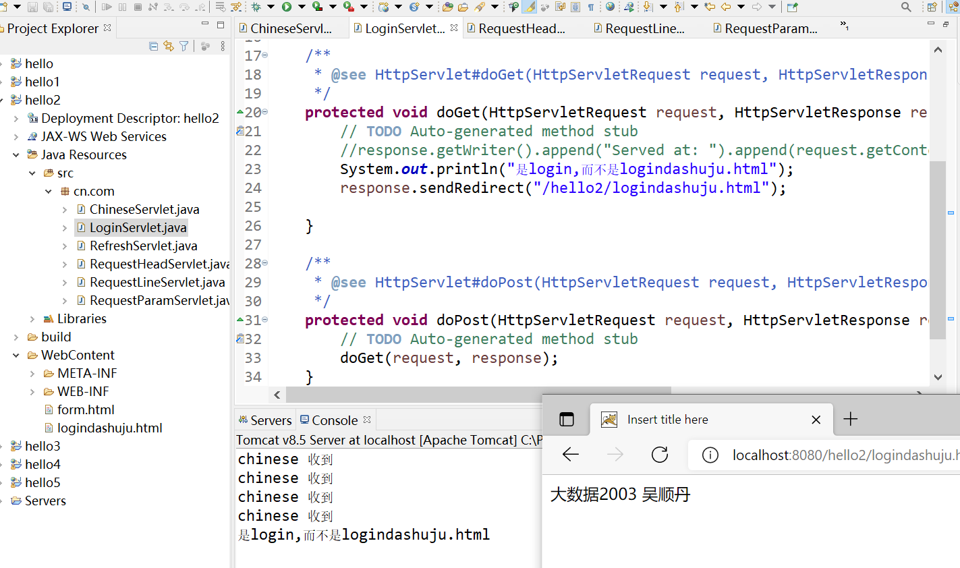The image size is (960, 568).
Task: Click the Open Console monitor toolbar icon
Action: click(x=67, y=7)
